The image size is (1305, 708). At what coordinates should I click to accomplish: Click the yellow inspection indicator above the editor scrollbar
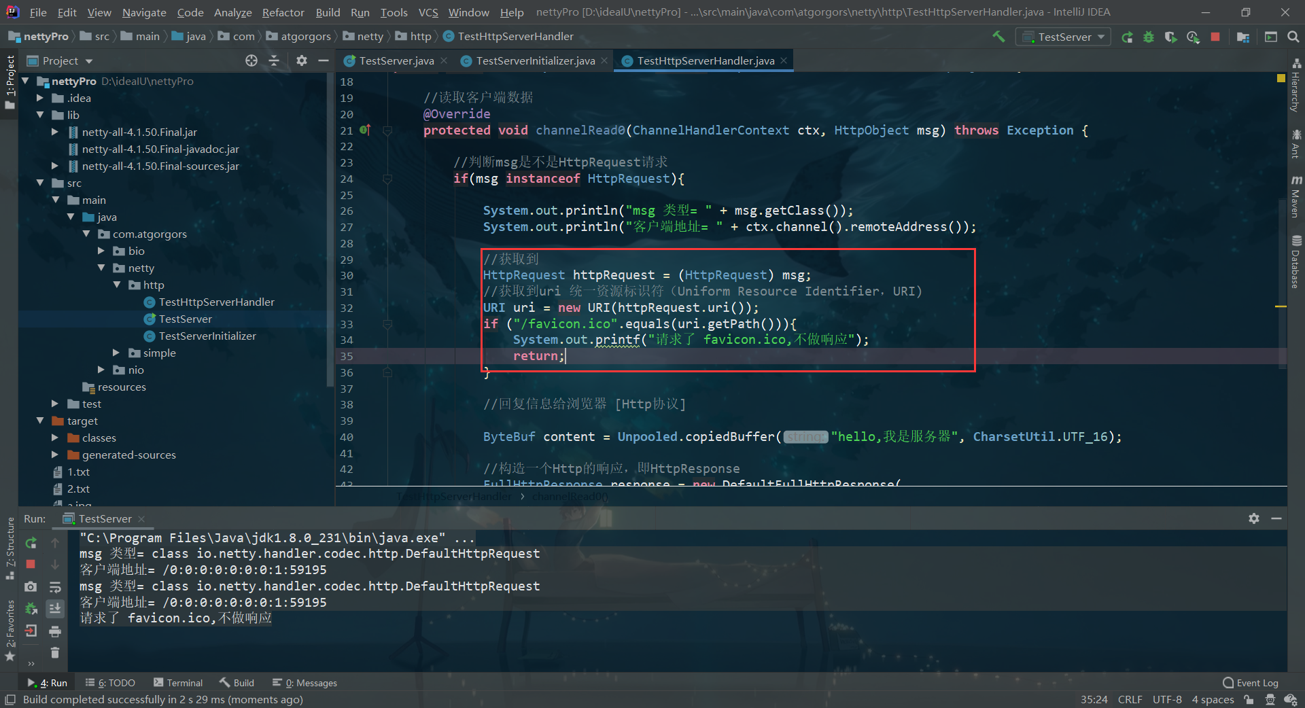point(1281,78)
